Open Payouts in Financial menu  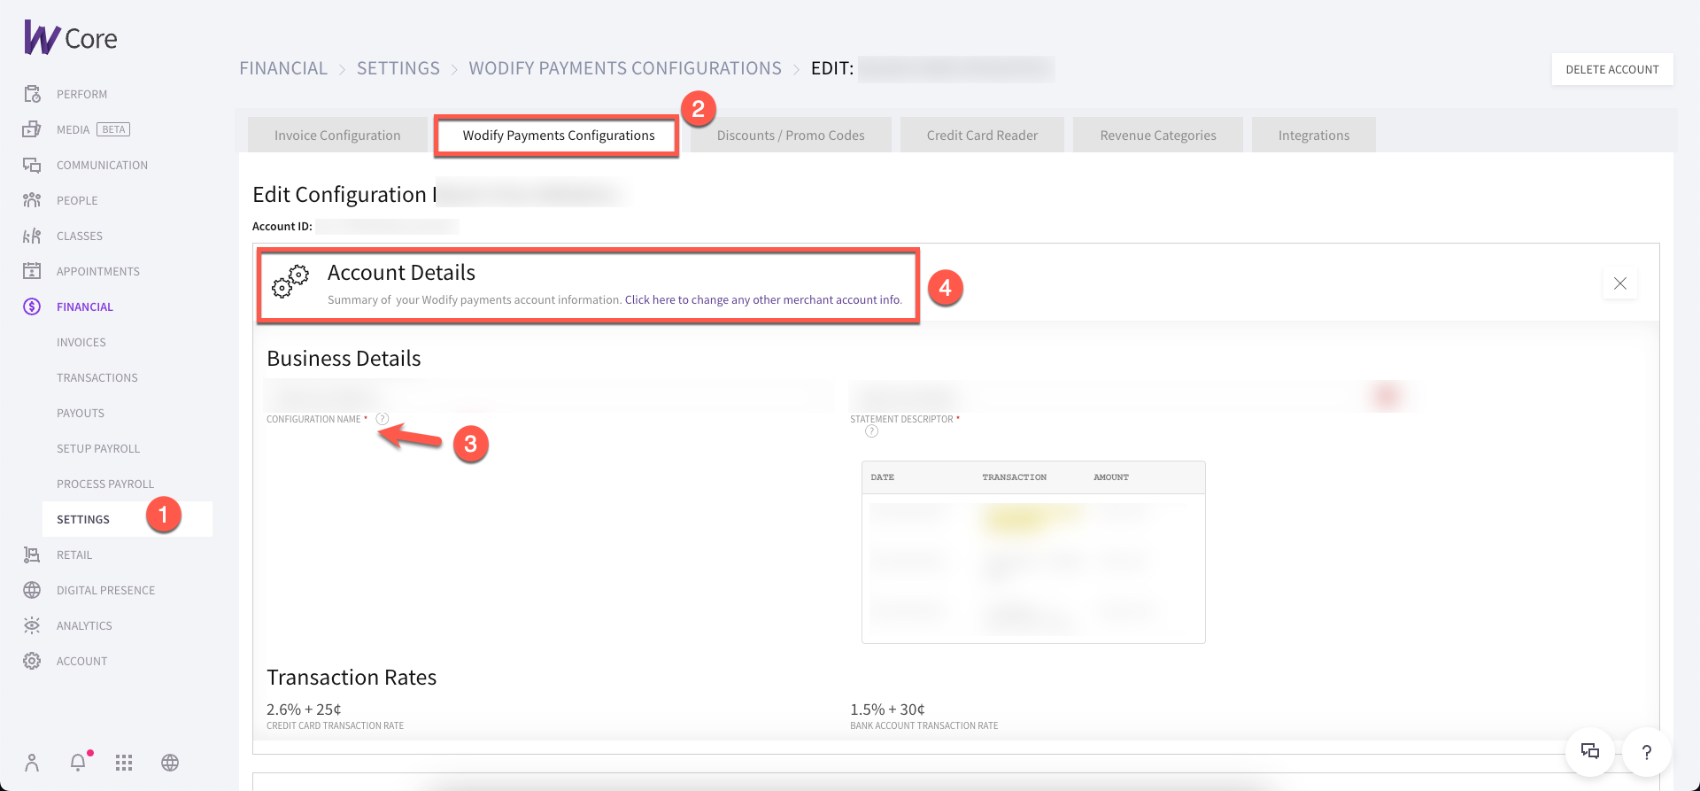(81, 413)
